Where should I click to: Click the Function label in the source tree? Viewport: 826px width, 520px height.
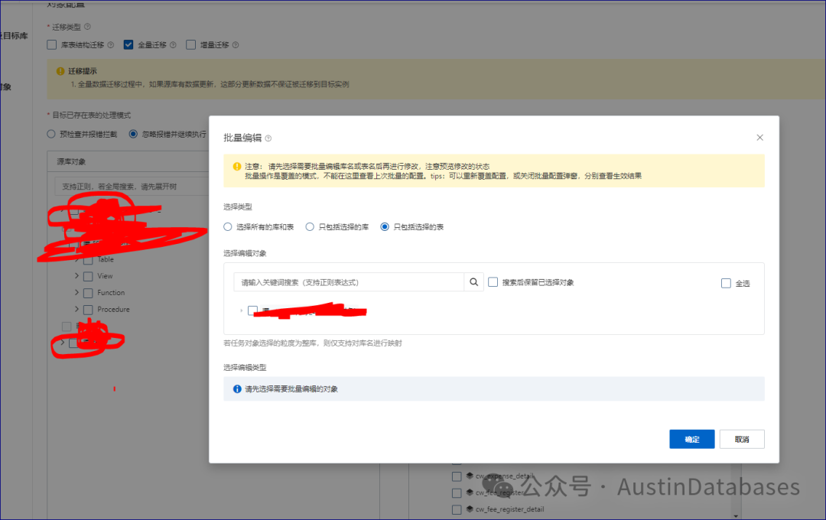111,292
